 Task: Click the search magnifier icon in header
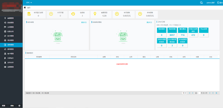tap(201, 3)
